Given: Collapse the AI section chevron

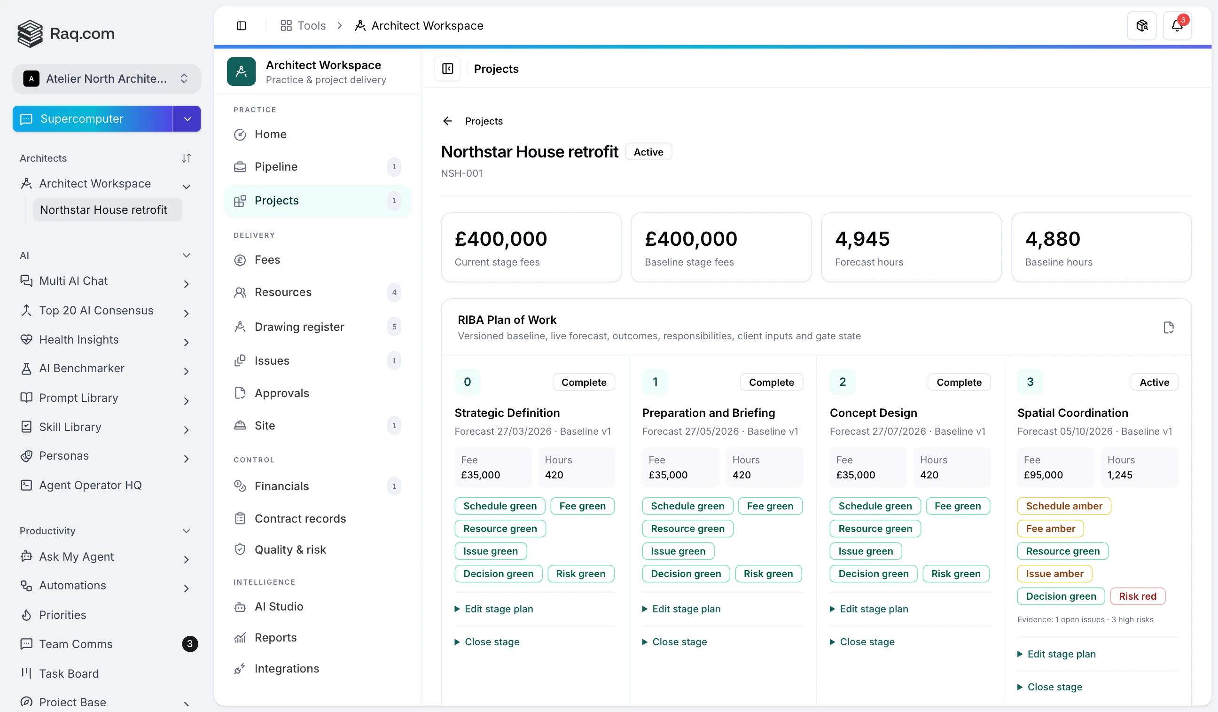Looking at the screenshot, I should [186, 255].
